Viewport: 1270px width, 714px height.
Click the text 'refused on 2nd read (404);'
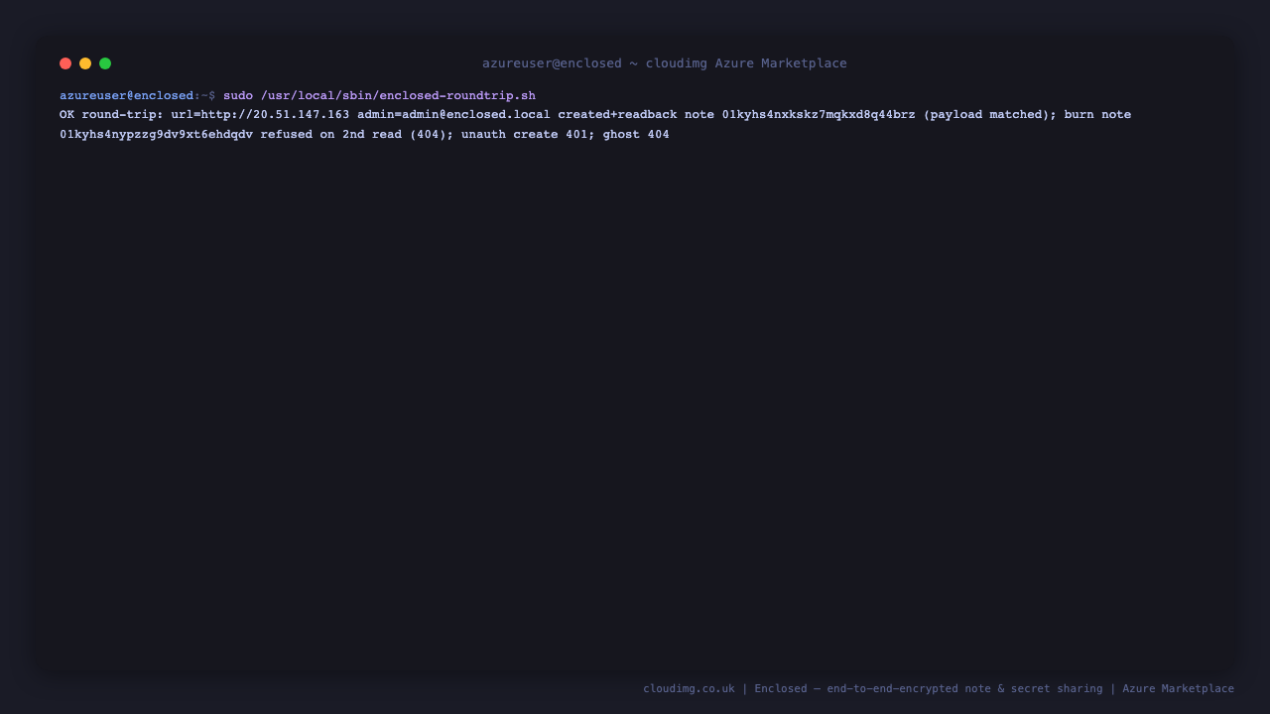357,134
